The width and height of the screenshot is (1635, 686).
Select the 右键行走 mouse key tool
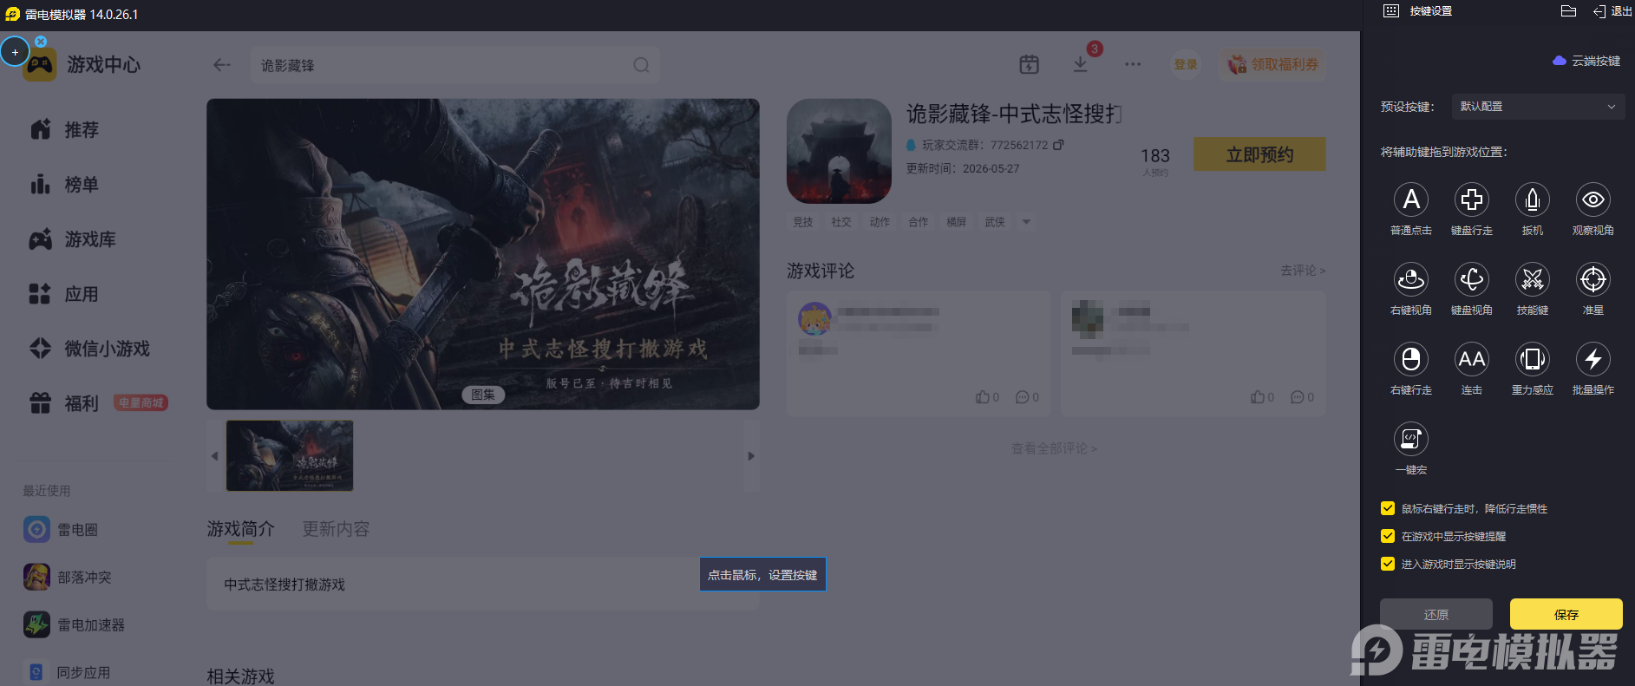point(1411,359)
